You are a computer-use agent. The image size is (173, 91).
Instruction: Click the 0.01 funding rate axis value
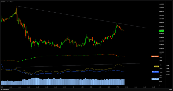pyautogui.click(x=161, y=78)
